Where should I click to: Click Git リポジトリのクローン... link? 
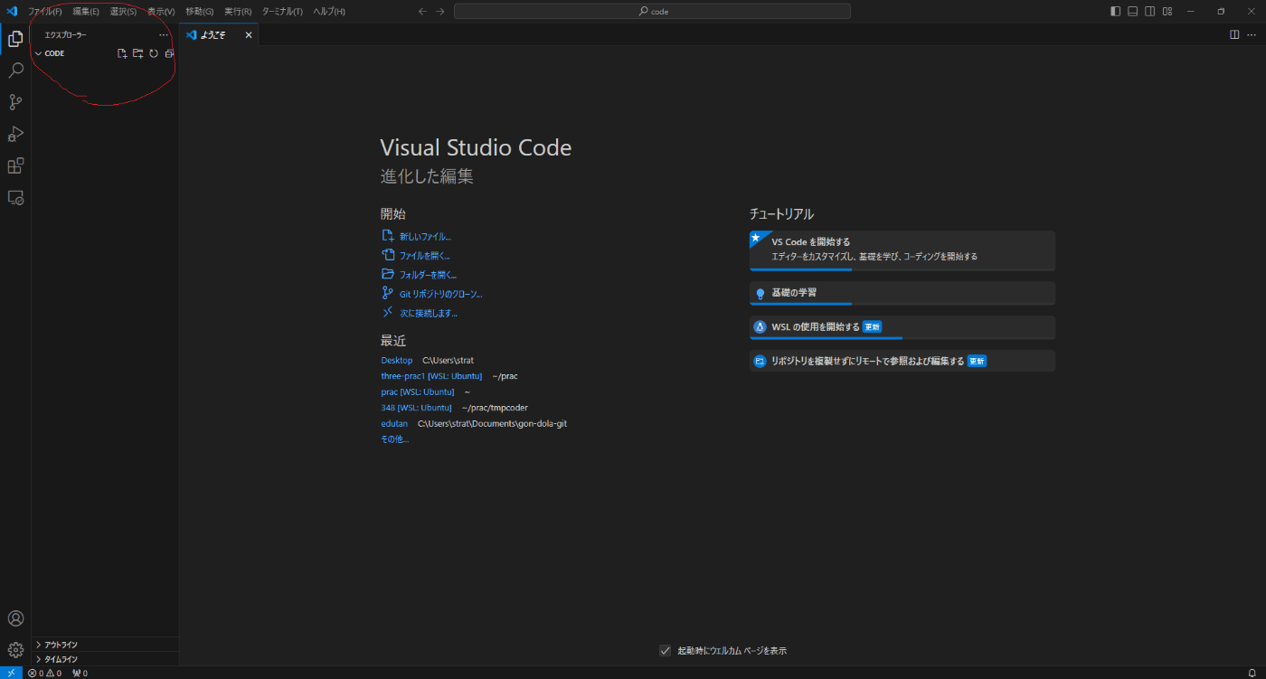click(x=440, y=294)
